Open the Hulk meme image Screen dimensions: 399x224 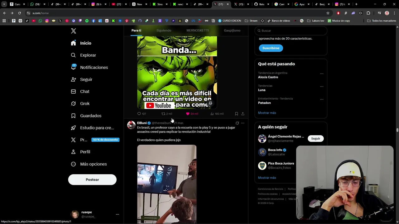coord(177,72)
